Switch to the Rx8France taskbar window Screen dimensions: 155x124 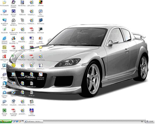tap(34, 121)
